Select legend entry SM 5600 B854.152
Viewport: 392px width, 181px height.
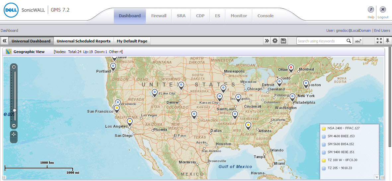(341, 144)
